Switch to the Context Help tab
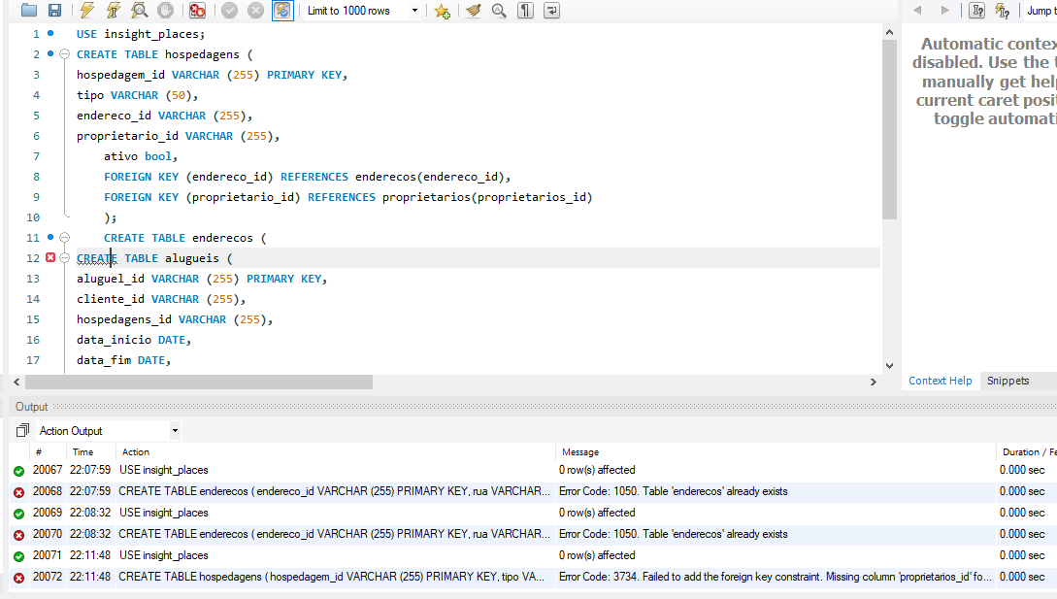The height and width of the screenshot is (599, 1057). (940, 381)
